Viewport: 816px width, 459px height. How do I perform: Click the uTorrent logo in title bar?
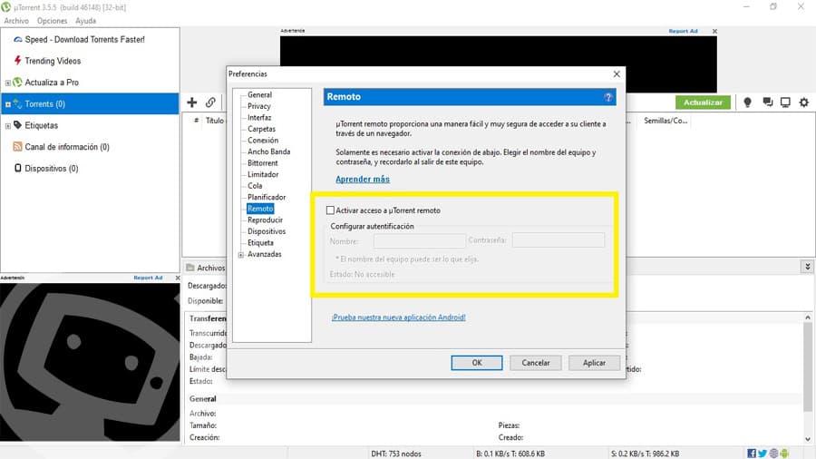point(5,7)
